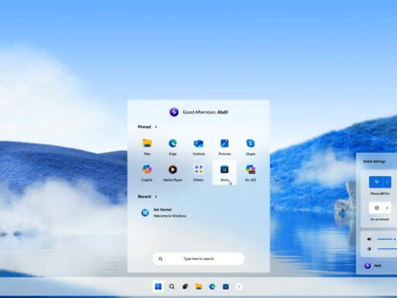The image size is (397, 298).
Task: Expand the Pinned section chevron
Action: point(156,126)
